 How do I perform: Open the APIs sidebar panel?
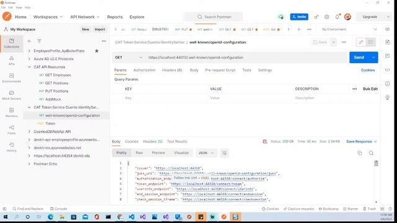click(11, 61)
